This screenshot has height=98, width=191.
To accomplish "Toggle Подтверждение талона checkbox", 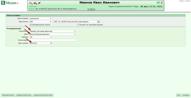I will click(31, 25).
